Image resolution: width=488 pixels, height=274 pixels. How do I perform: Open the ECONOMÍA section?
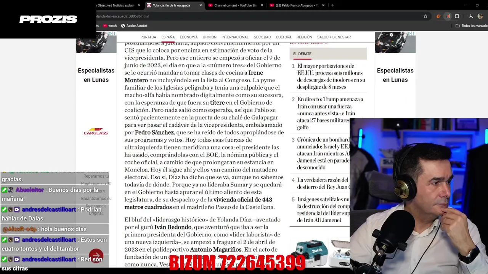pyautogui.click(x=189, y=37)
